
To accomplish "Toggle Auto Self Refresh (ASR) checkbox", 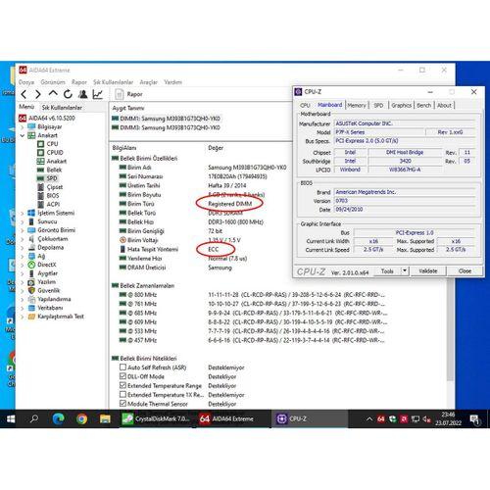I will pyautogui.click(x=122, y=367).
